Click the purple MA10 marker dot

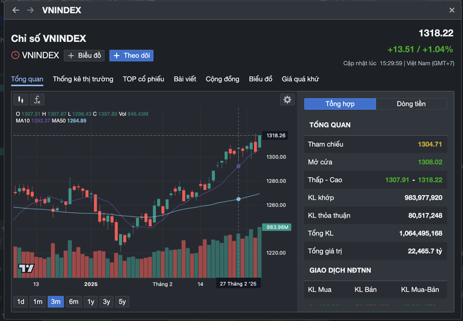(239, 166)
